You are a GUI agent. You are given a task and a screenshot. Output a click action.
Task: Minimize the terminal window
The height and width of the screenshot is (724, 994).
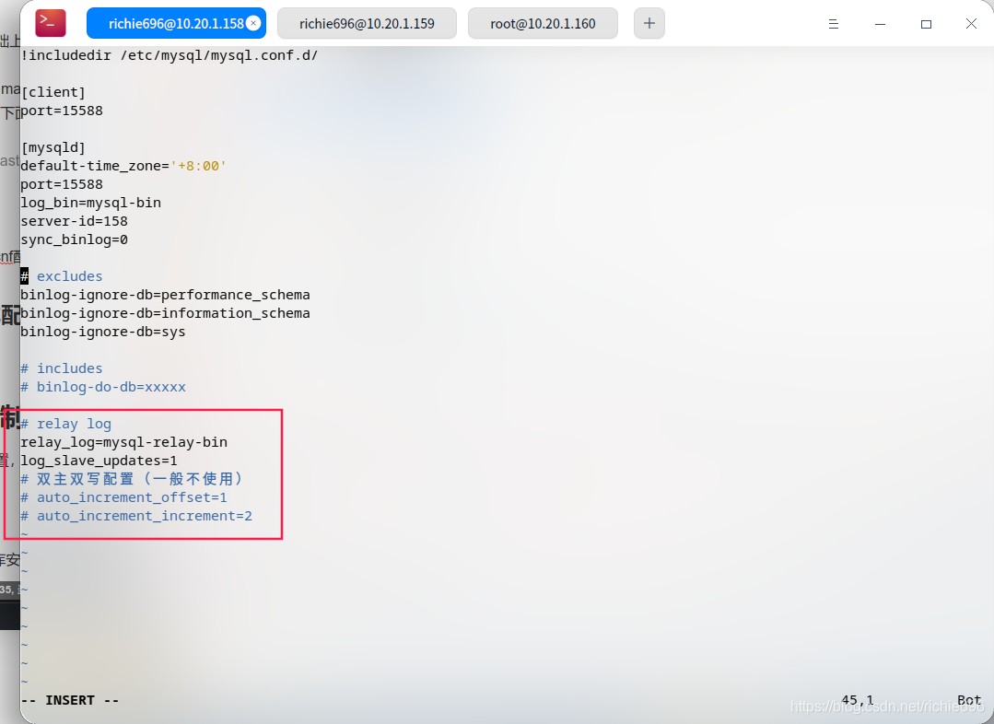[x=880, y=24]
